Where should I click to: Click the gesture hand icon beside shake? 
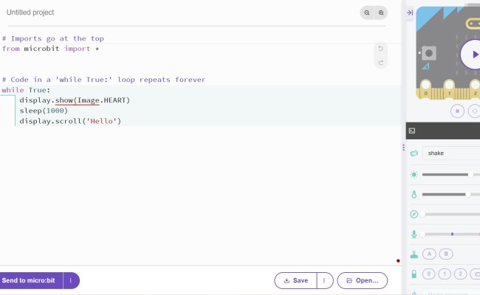pyautogui.click(x=414, y=153)
